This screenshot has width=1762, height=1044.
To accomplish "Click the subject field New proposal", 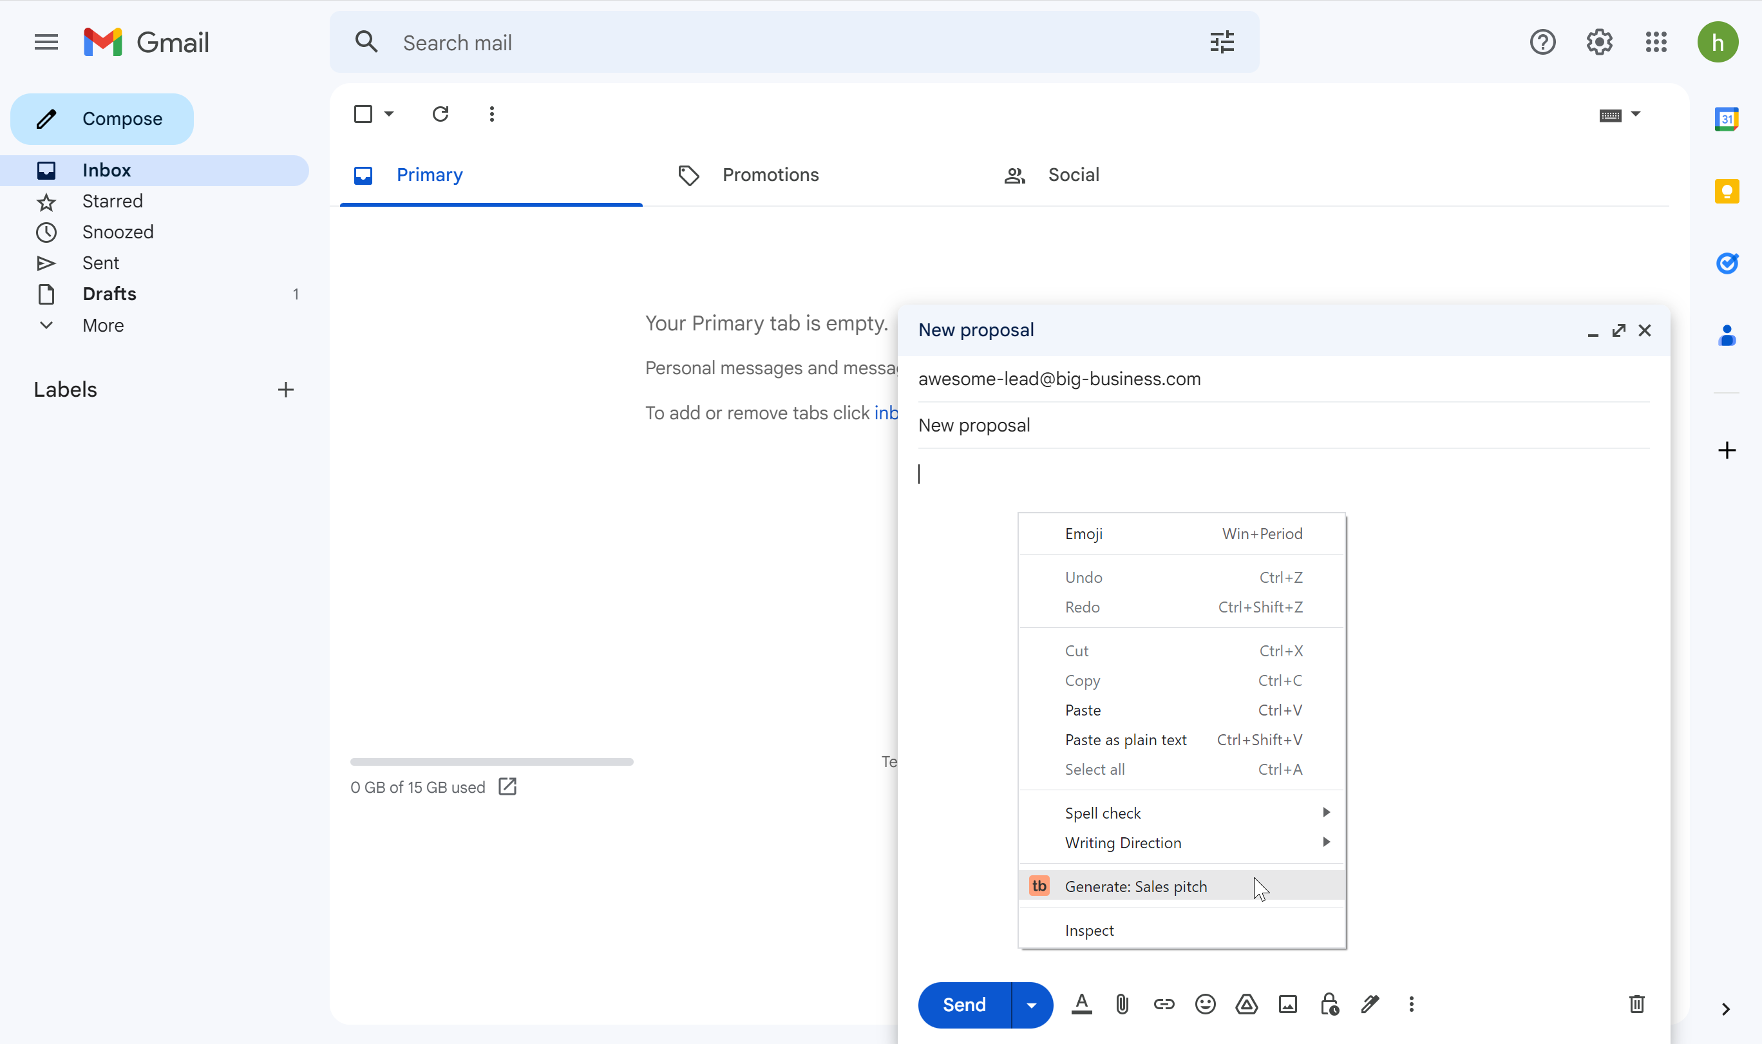I will click(x=1284, y=425).
